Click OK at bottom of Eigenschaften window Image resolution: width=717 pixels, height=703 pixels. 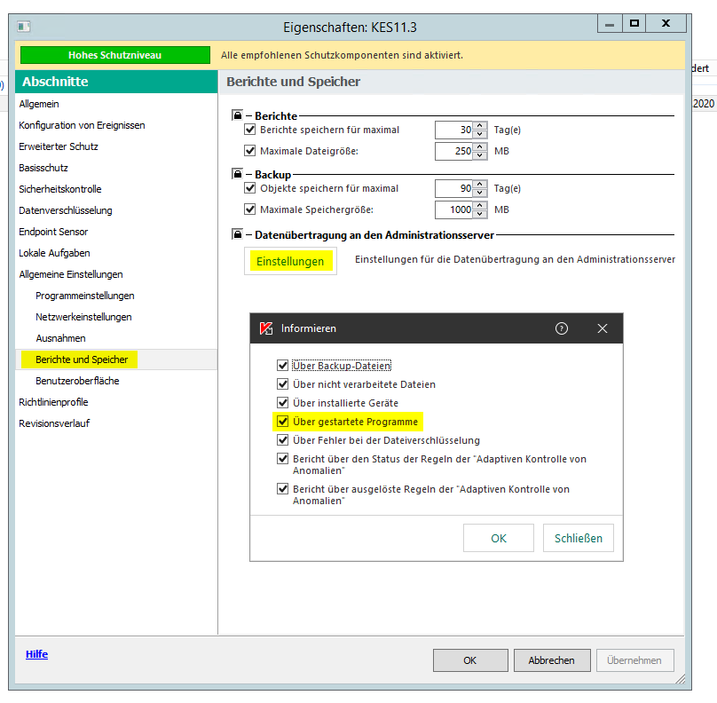tap(470, 660)
